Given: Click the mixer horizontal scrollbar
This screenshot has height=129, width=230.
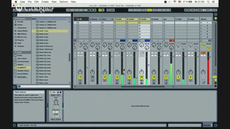Looking at the screenshot, I should (x=143, y=87).
